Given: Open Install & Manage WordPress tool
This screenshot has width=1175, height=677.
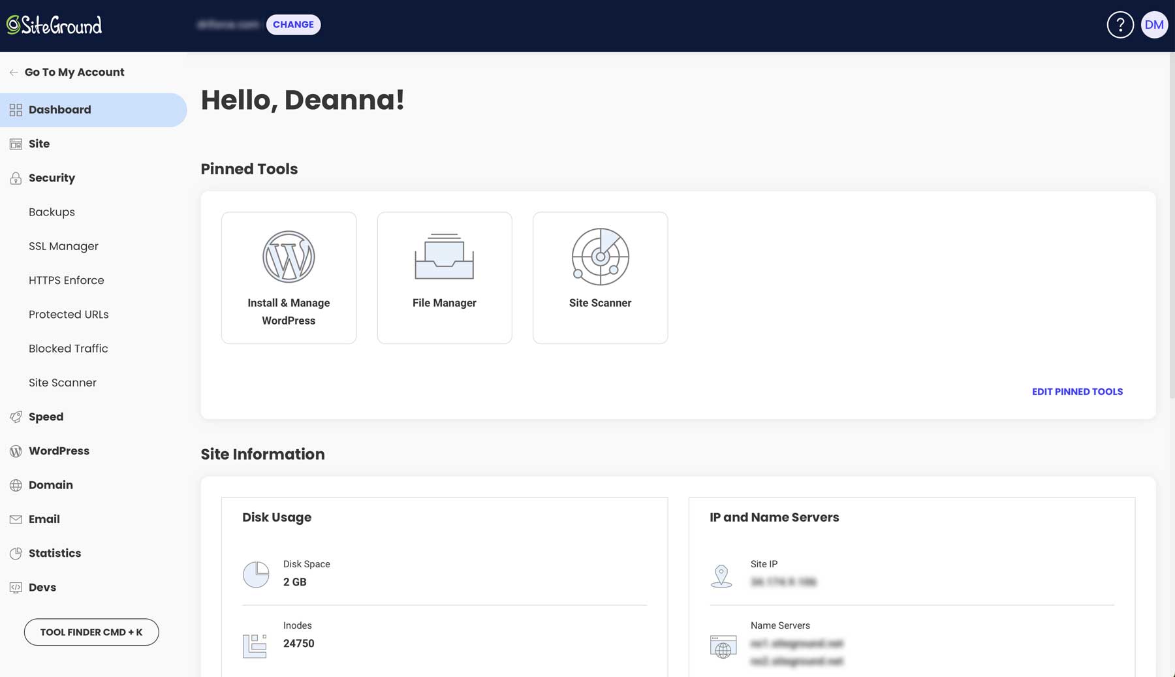Looking at the screenshot, I should (x=289, y=277).
